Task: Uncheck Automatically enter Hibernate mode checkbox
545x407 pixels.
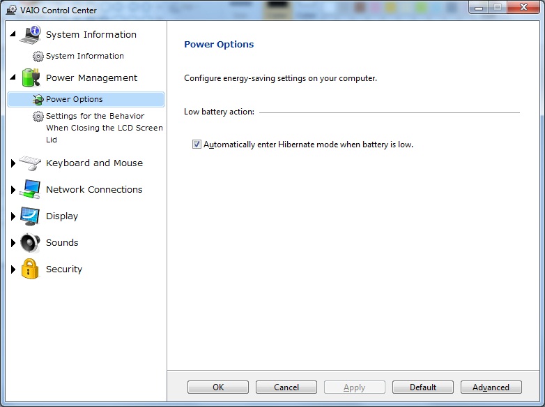Action: click(x=197, y=144)
